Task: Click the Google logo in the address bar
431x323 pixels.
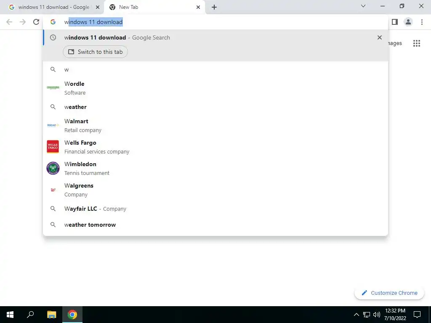Action: pos(53,22)
